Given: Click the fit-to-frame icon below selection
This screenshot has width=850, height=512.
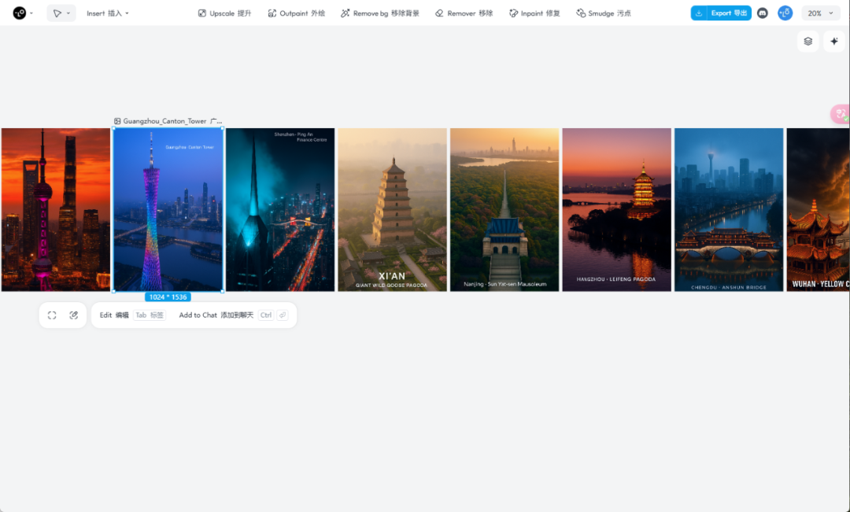Looking at the screenshot, I should 52,315.
